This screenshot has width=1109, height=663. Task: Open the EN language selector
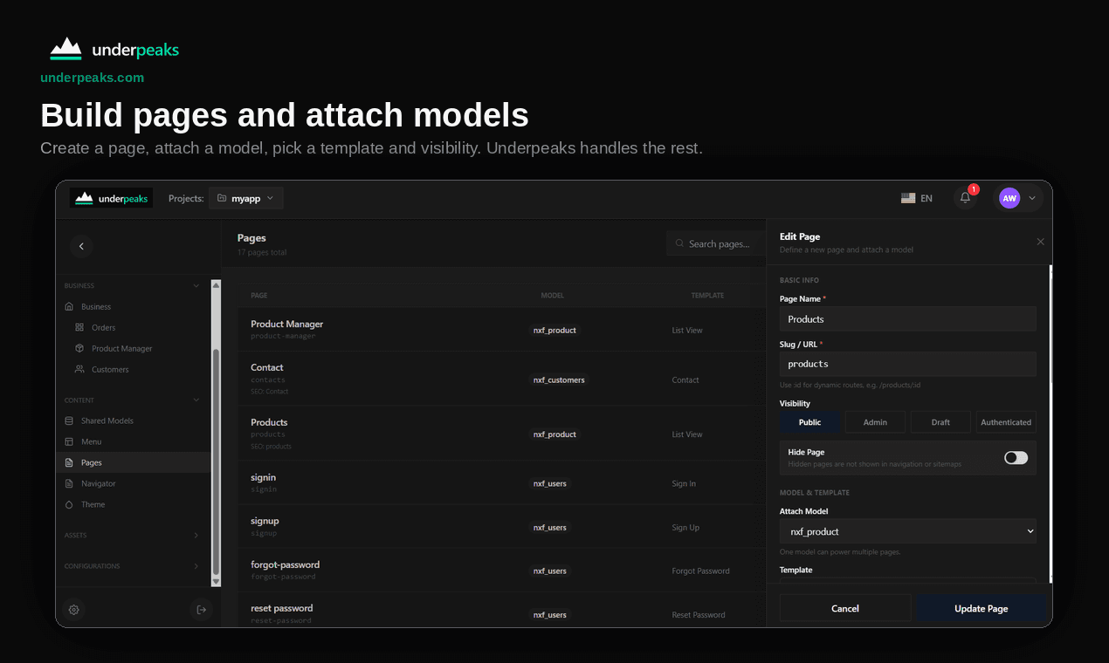pyautogui.click(x=917, y=198)
